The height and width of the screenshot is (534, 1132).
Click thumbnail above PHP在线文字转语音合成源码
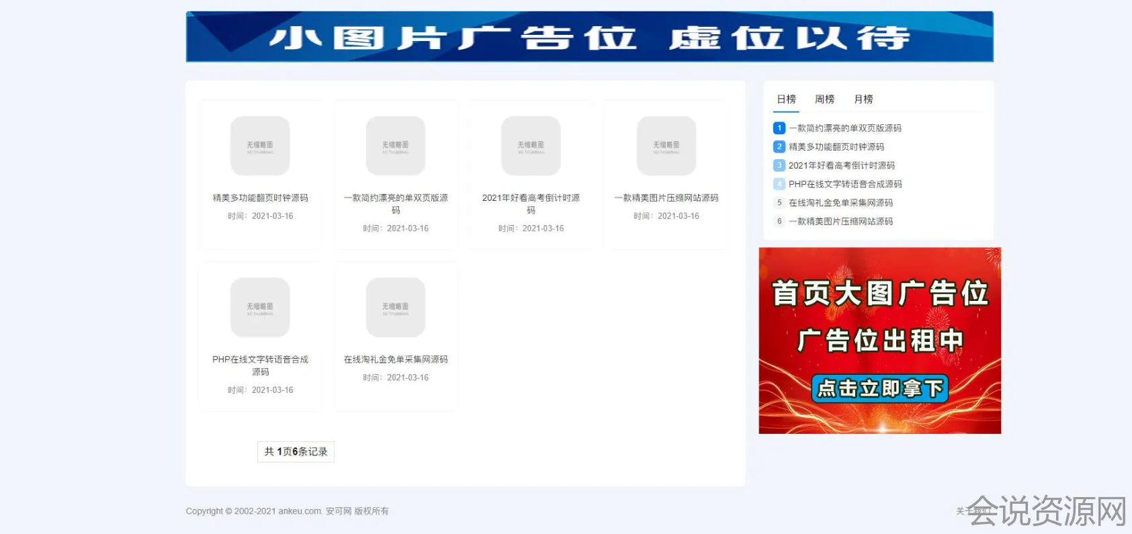(x=260, y=307)
